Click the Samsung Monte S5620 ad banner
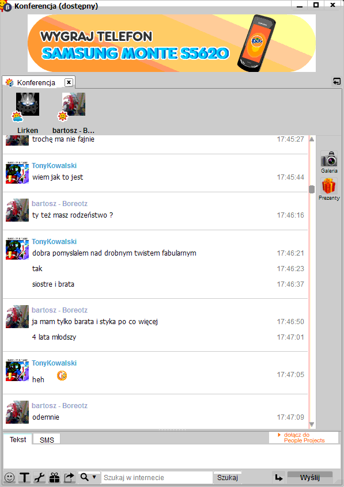 pyautogui.click(x=172, y=43)
